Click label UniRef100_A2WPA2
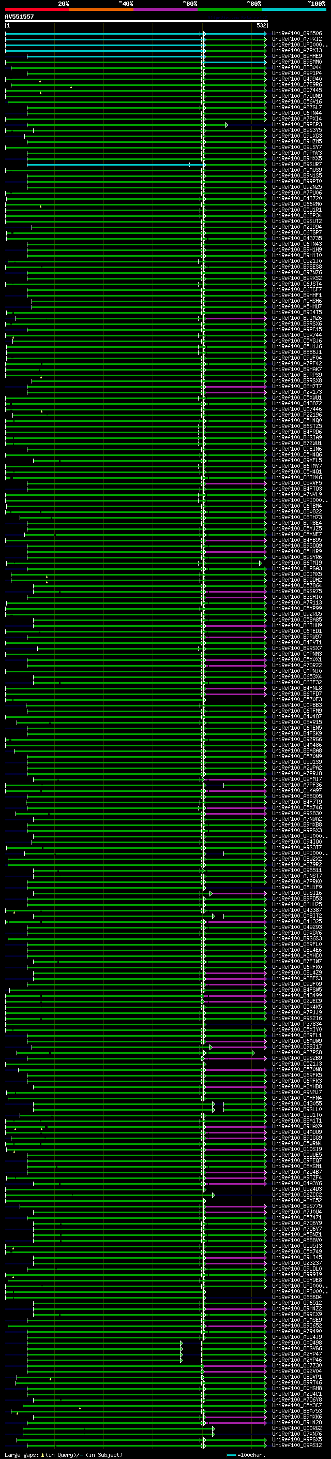Viewport: 331px width, 1459px height. (296, 768)
